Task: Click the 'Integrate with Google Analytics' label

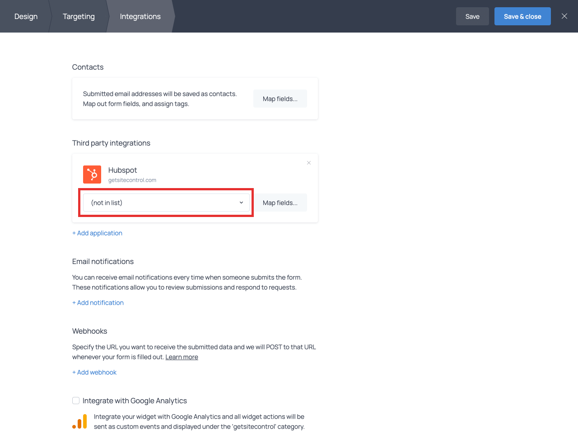Action: click(135, 401)
